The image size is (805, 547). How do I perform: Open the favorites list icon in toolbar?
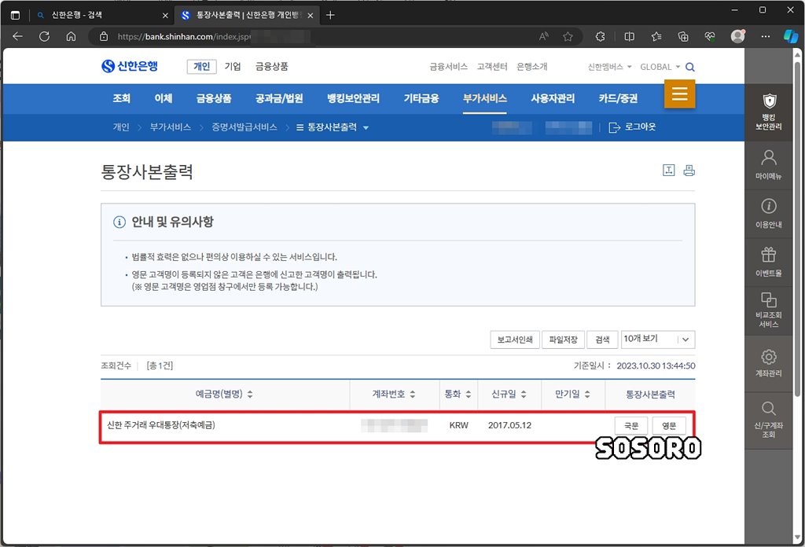656,36
